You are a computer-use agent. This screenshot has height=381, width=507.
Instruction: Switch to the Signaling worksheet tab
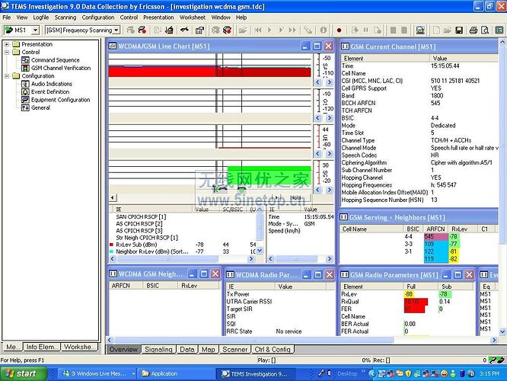click(158, 349)
